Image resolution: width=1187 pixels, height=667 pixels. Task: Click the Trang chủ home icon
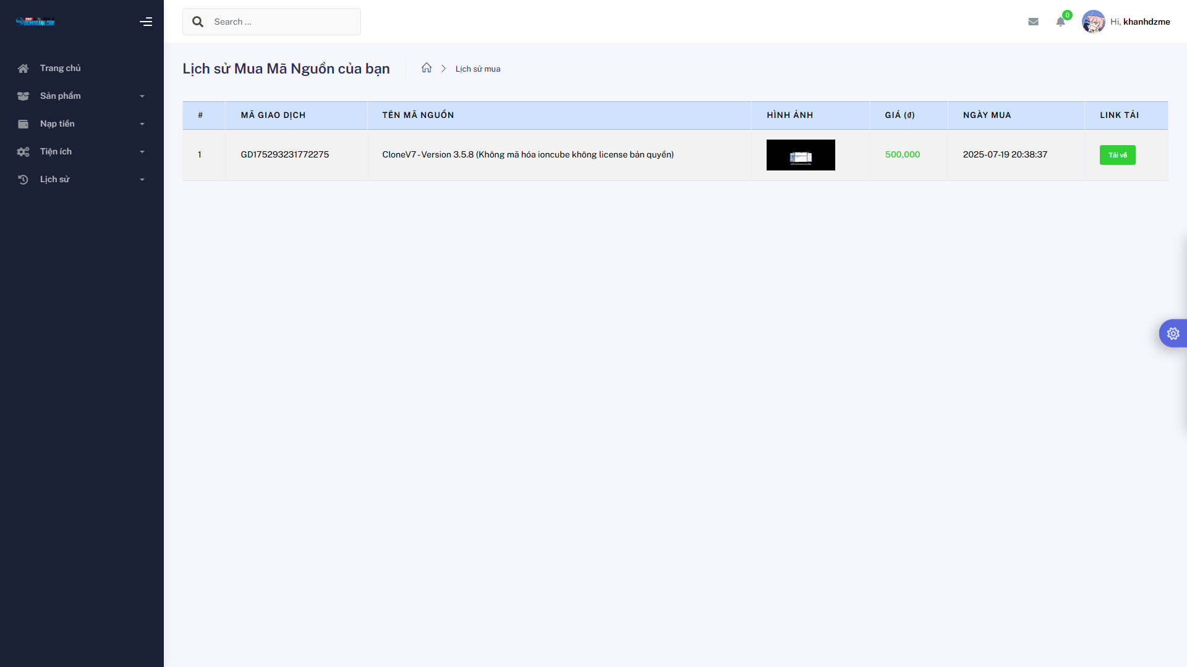pos(23,69)
